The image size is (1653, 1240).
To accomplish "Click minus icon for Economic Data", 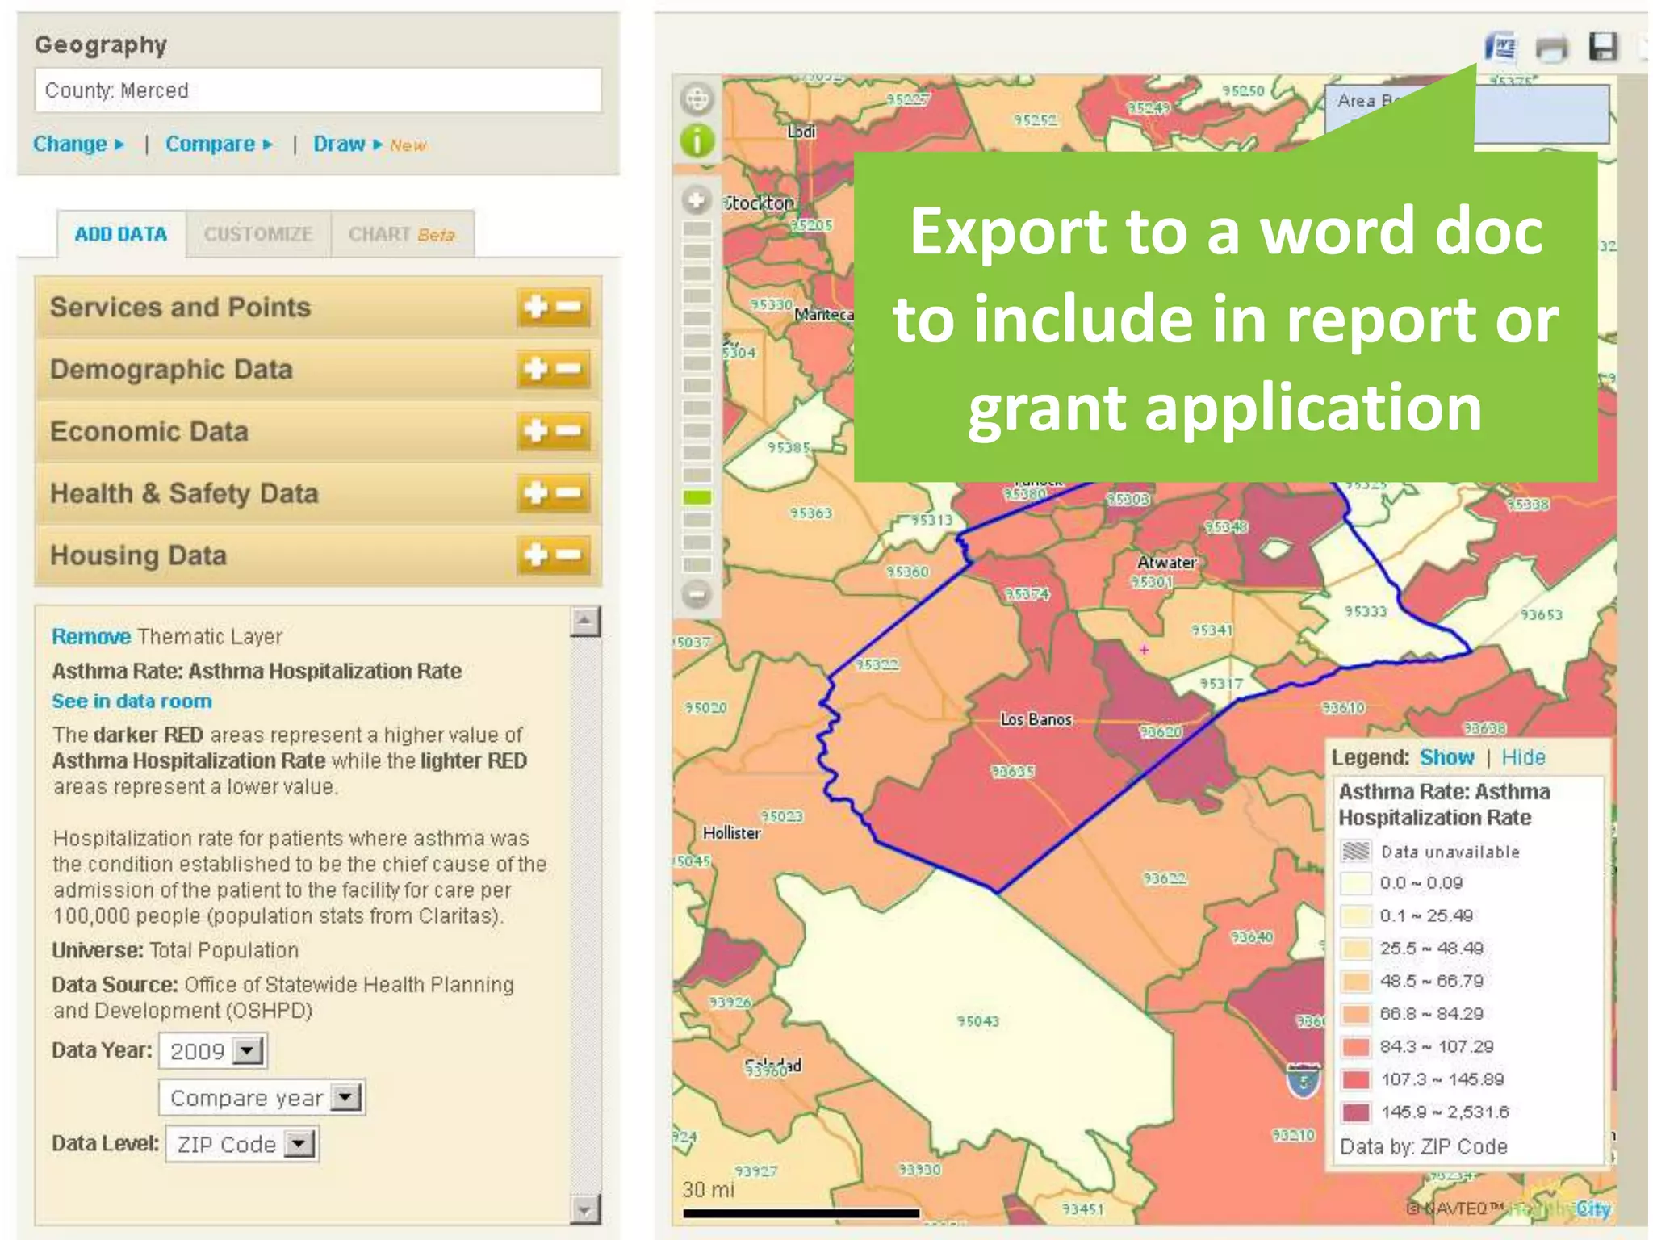I will point(570,431).
